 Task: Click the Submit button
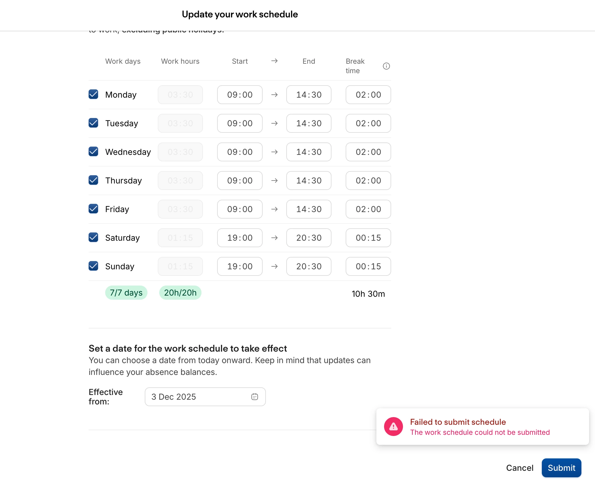tap(561, 468)
